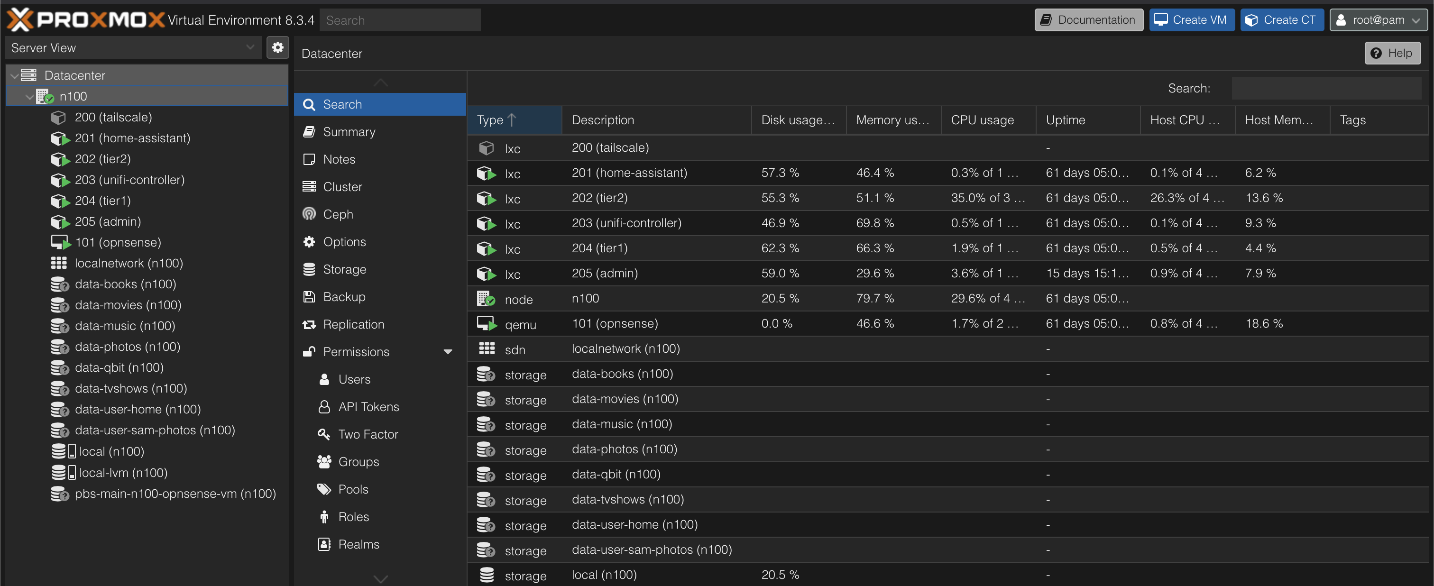Select Search in the side menu
Viewport: 1434px width, 586px height.
(380, 105)
